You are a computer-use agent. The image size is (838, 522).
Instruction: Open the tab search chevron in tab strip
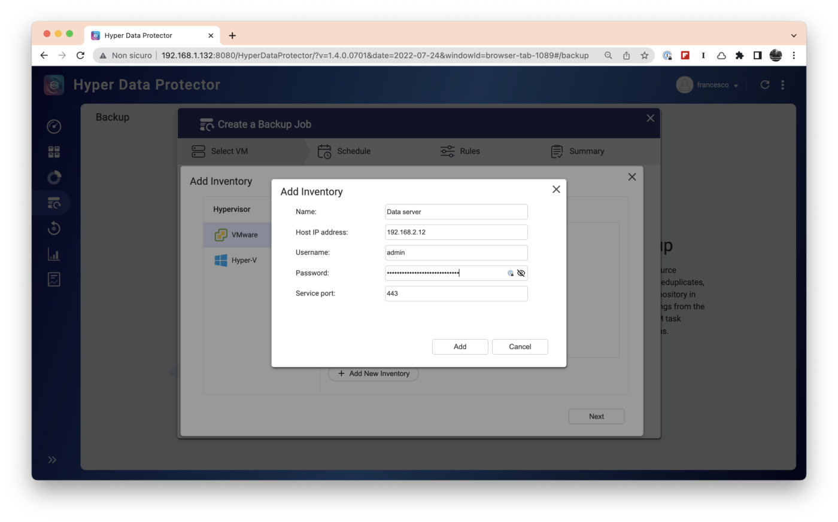coord(794,36)
